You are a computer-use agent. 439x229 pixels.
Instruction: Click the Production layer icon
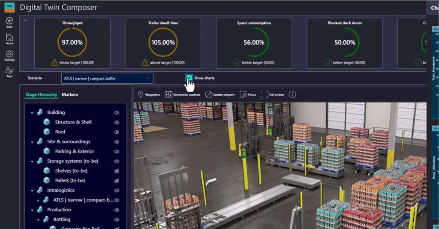[x=40, y=209]
